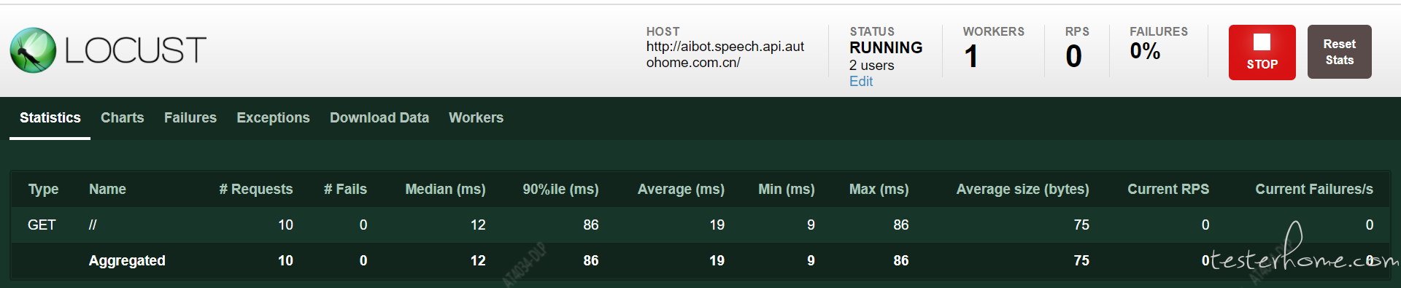Sort by 90%ile (ms) column
This screenshot has height=288, width=1401.
[x=560, y=189]
